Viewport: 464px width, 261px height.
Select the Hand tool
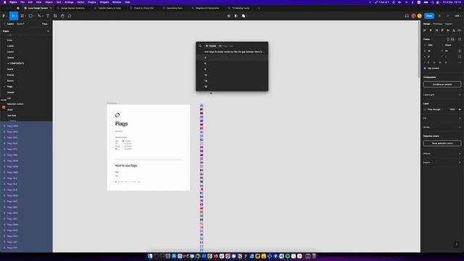62,16
